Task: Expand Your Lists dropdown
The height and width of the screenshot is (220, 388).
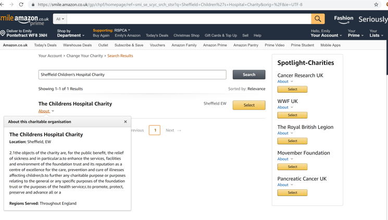Action: (377, 33)
